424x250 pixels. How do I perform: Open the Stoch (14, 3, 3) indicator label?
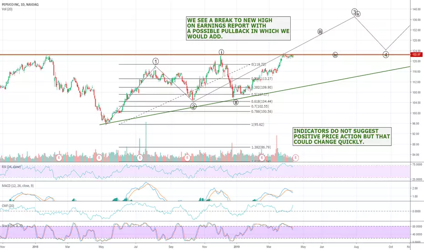click(x=12, y=225)
